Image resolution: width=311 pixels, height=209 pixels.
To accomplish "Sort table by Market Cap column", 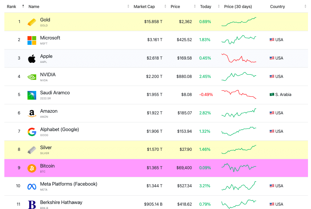I will coord(144,7).
